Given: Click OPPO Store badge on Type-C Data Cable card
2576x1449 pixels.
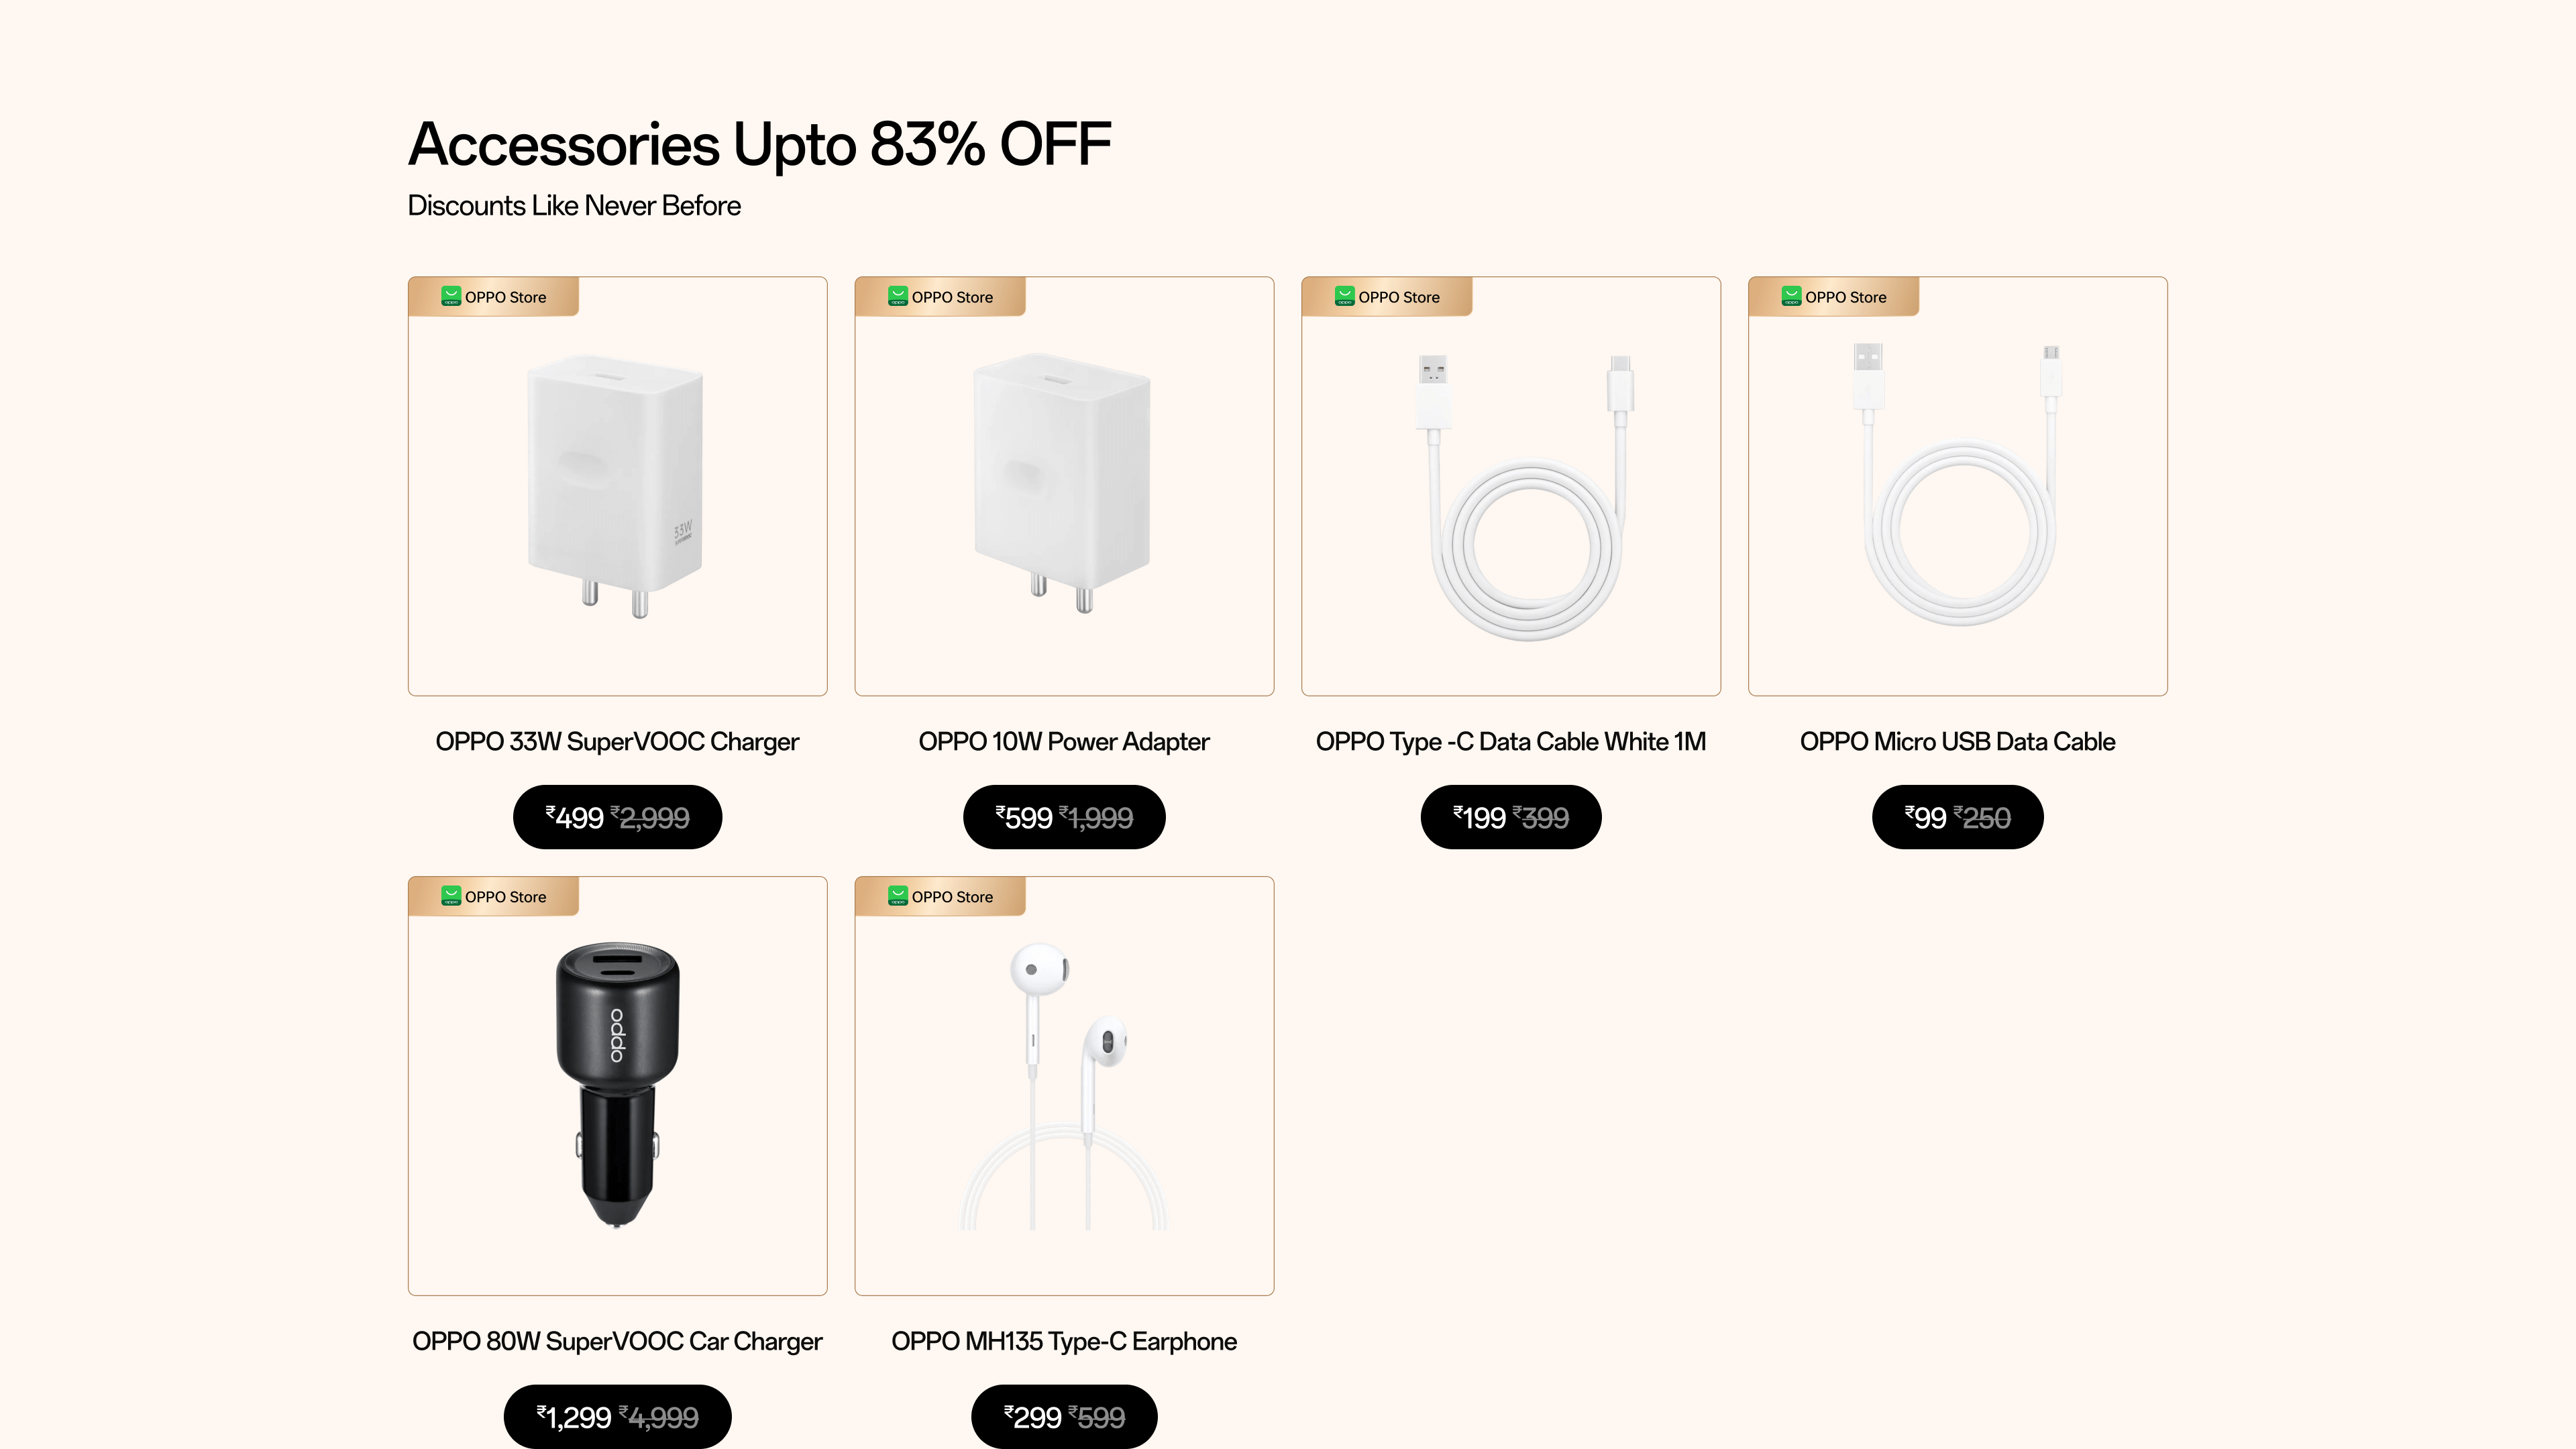Looking at the screenshot, I should [x=1387, y=297].
